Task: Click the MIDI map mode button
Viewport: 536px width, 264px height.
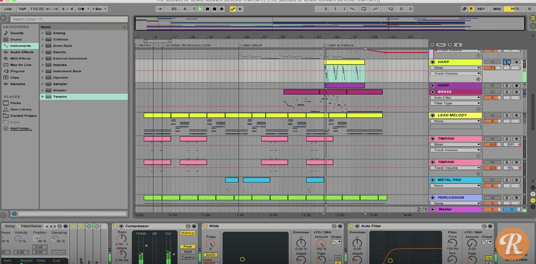Action: tap(497, 9)
